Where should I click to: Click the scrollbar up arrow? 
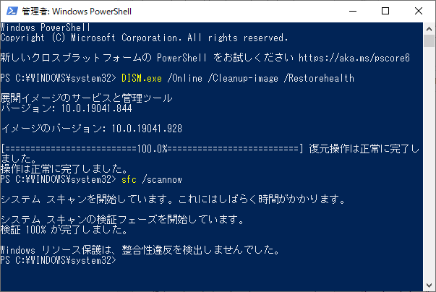click(429, 29)
